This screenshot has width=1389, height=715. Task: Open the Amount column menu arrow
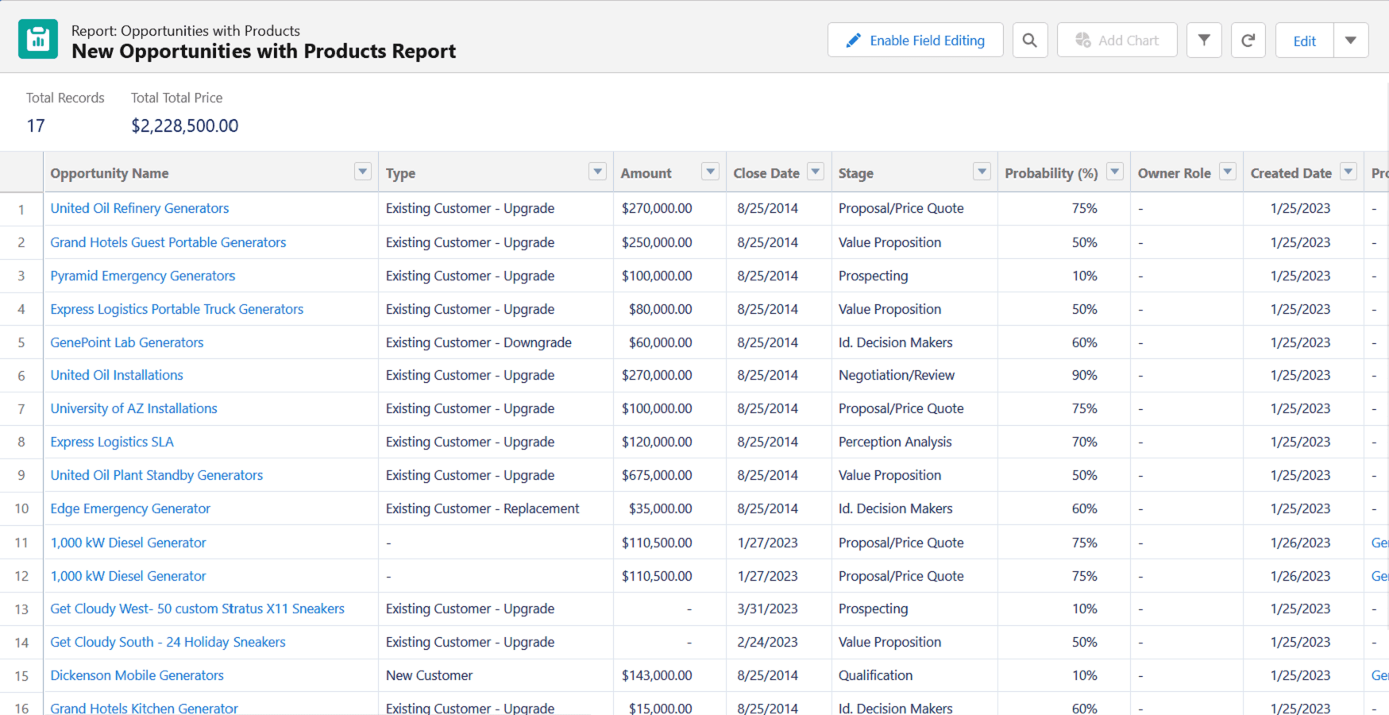pyautogui.click(x=710, y=172)
